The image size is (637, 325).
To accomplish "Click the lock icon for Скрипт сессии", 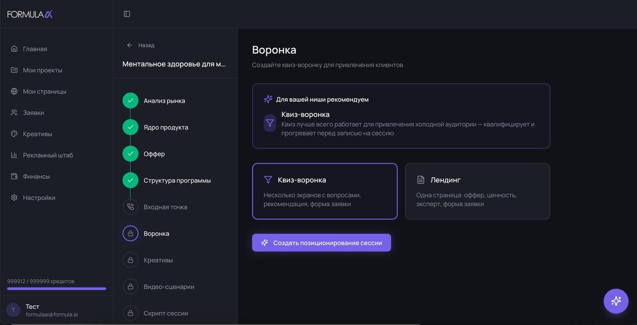I will click(130, 313).
